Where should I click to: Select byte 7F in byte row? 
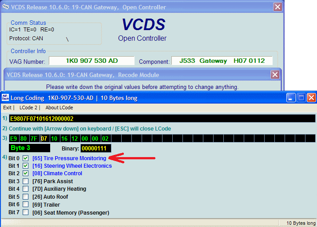pos(34,139)
